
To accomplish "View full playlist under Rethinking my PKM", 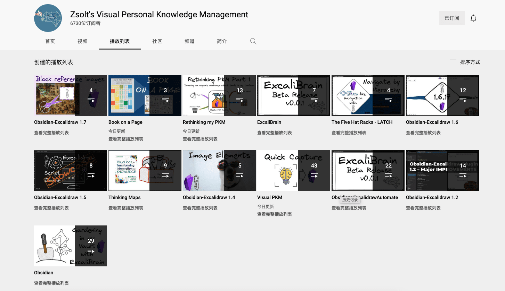I will click(x=200, y=139).
